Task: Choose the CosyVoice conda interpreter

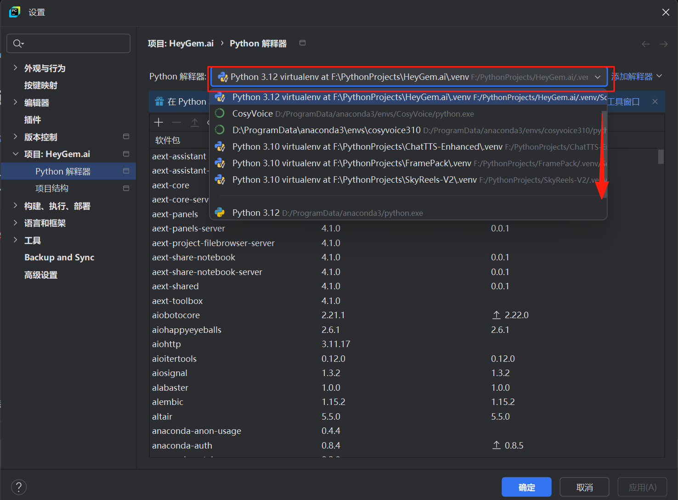Action: tap(408, 113)
